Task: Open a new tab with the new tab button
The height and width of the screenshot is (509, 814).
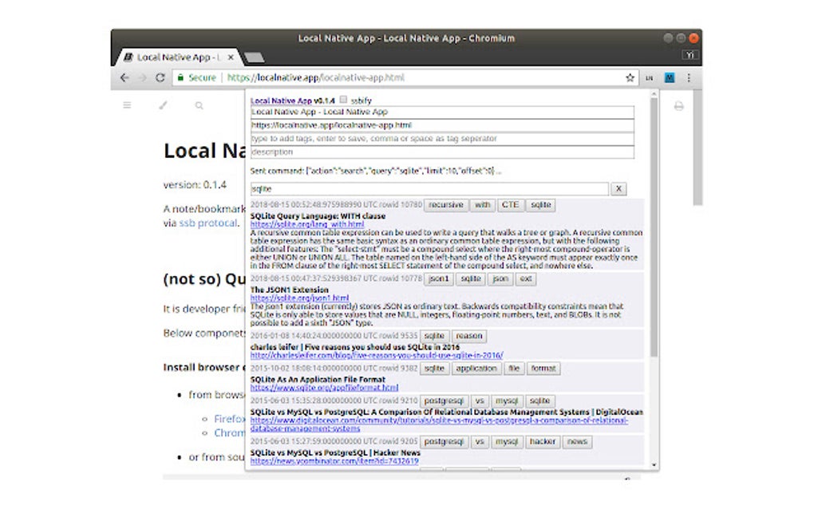Action: point(253,57)
